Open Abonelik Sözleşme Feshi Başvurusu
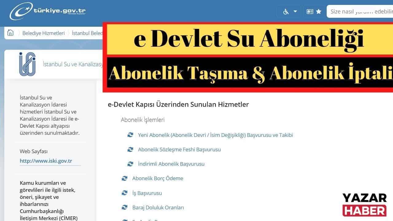Screen dimensions: 393x221 [179, 149]
